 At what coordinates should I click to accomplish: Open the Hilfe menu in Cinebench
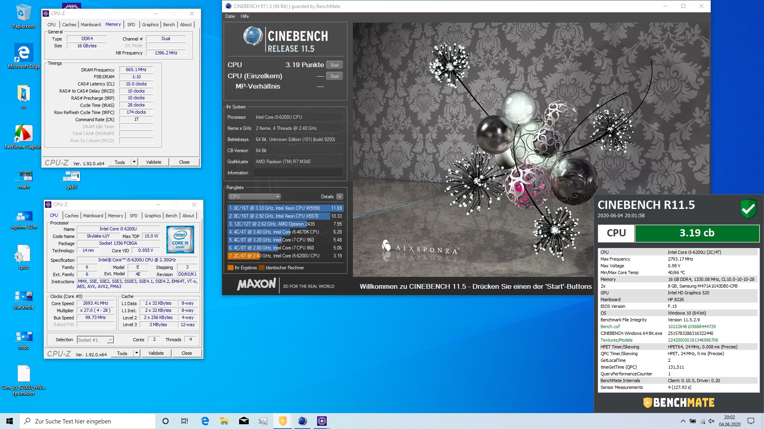tap(245, 16)
